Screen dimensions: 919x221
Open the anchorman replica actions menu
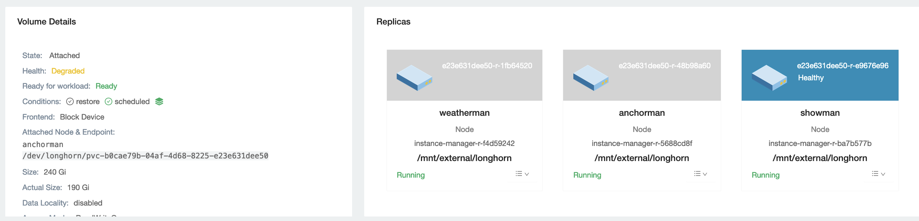700,174
